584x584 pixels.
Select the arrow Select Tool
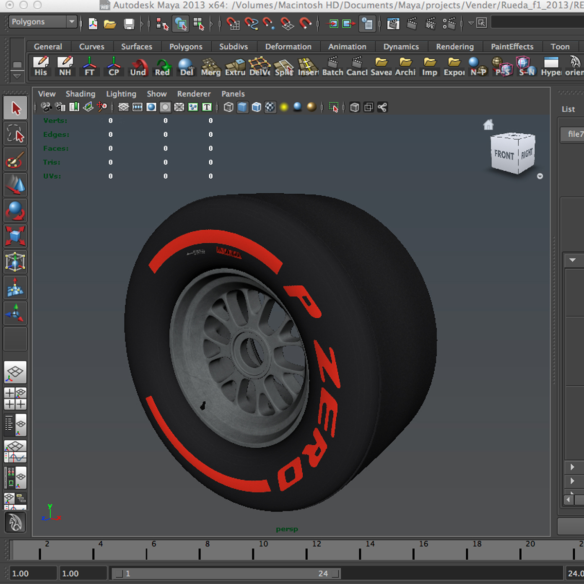tap(16, 108)
